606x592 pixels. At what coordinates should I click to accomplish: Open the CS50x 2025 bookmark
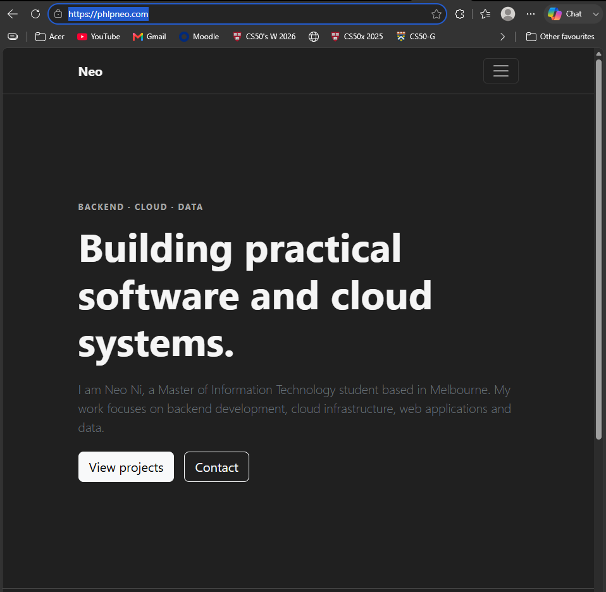[357, 37]
